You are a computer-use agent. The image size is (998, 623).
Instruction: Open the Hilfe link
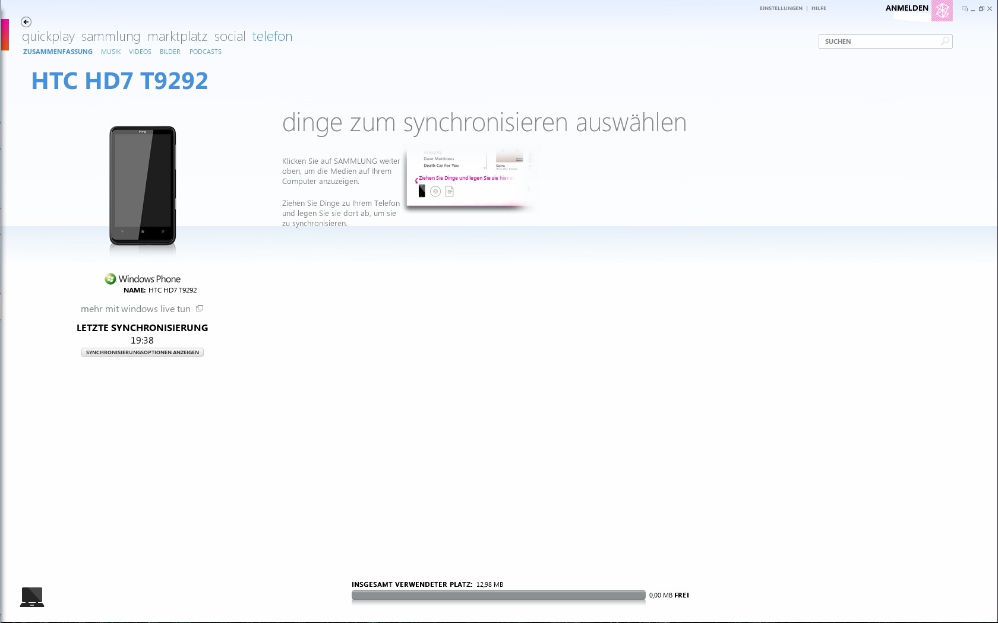tap(819, 8)
